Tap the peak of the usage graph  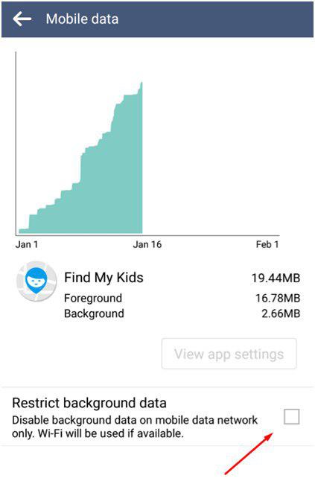(141, 83)
